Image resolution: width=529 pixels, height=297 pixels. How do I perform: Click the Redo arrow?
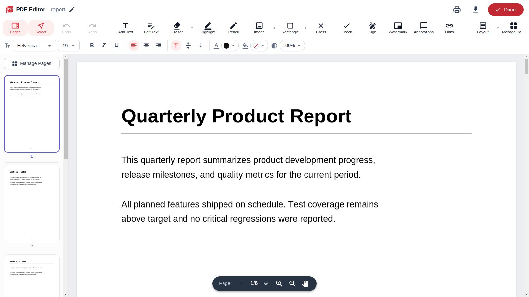click(92, 28)
